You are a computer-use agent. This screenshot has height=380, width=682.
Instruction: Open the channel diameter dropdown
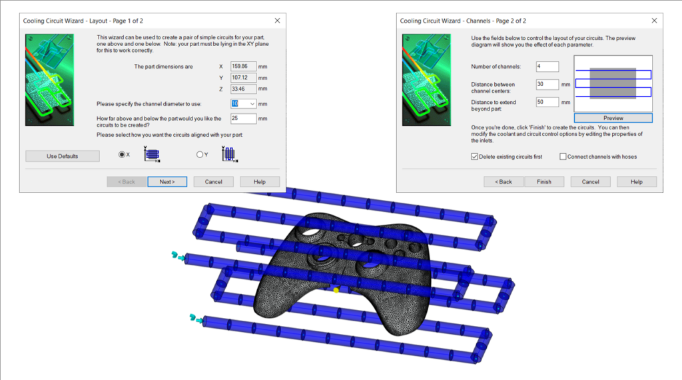click(252, 103)
